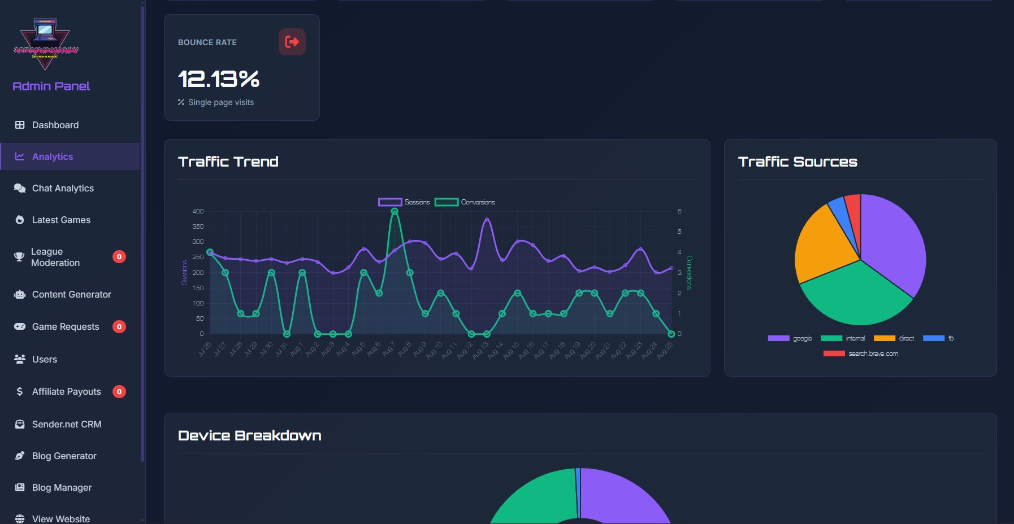Click the Users group icon
Viewport: 1014px width, 524px height.
pos(20,359)
